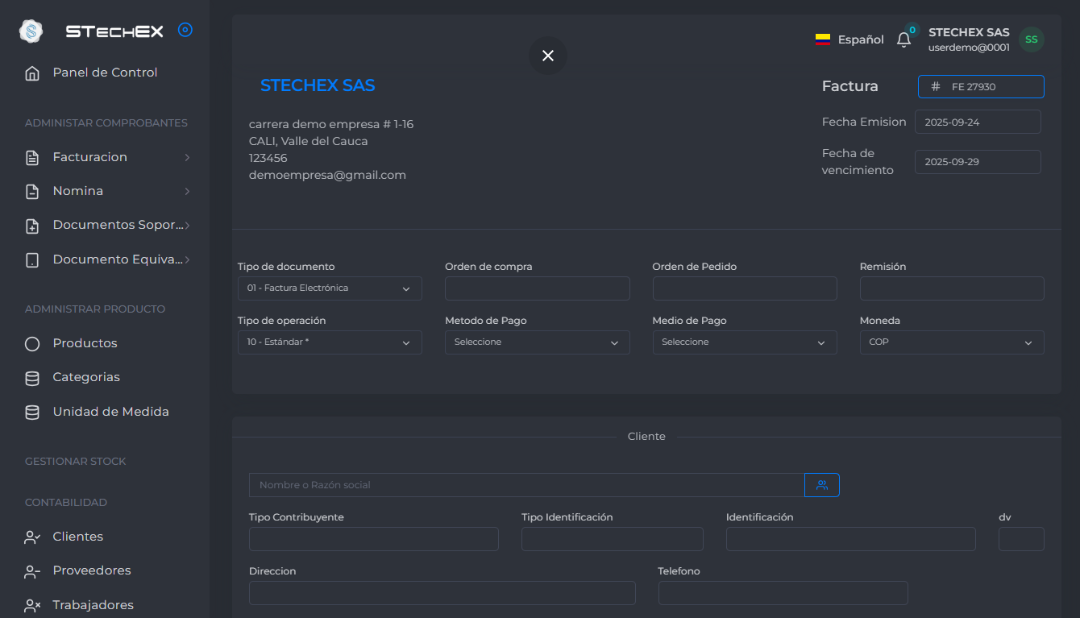This screenshot has width=1080, height=618.
Task: Click the client search icon button
Action: [x=821, y=485]
